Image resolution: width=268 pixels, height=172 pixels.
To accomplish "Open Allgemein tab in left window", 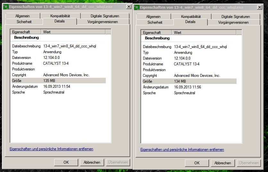I will (22, 16).
